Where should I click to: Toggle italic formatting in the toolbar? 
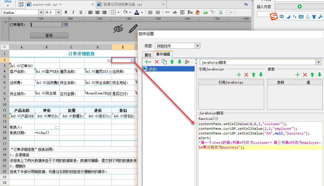tap(73, 12)
